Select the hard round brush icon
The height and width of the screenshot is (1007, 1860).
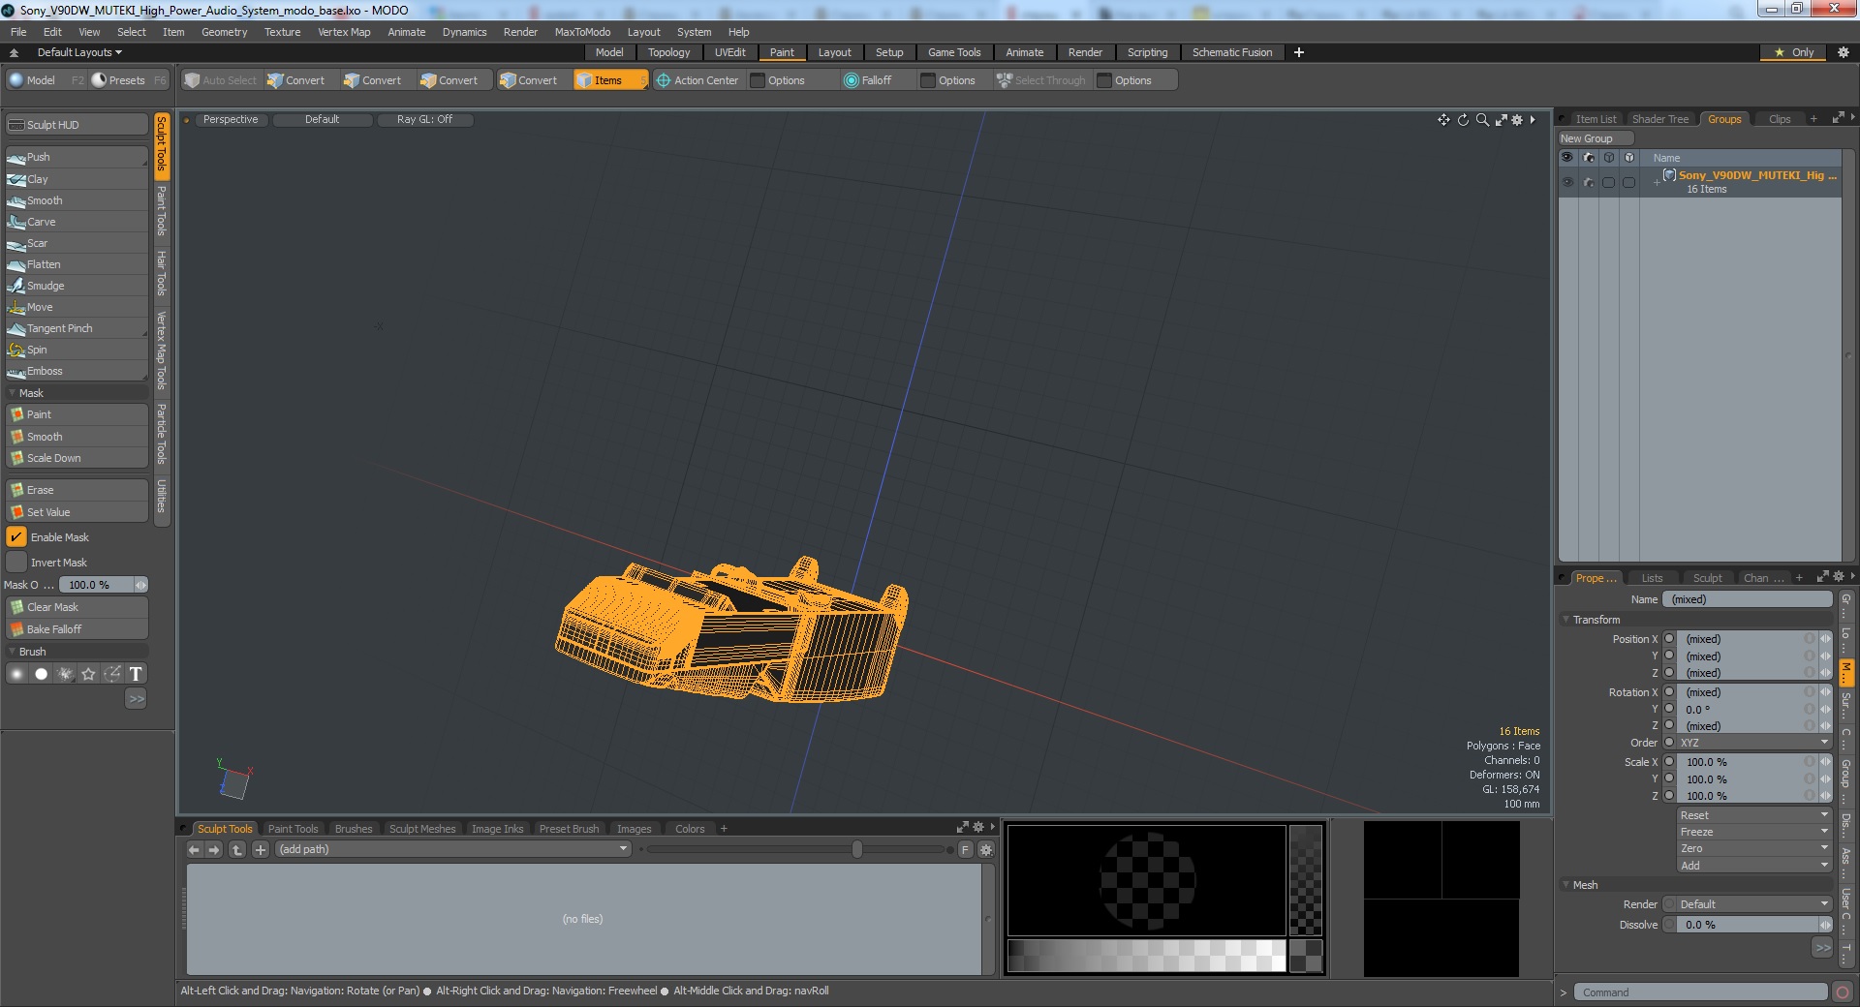click(41, 674)
